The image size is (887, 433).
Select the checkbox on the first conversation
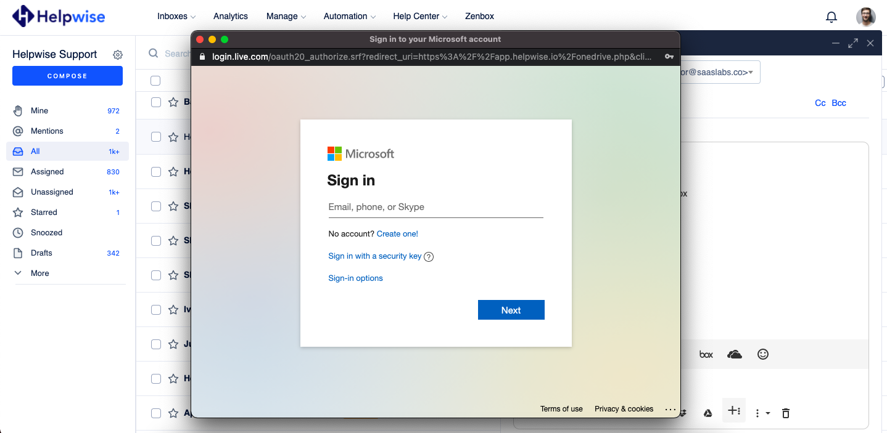click(x=155, y=102)
